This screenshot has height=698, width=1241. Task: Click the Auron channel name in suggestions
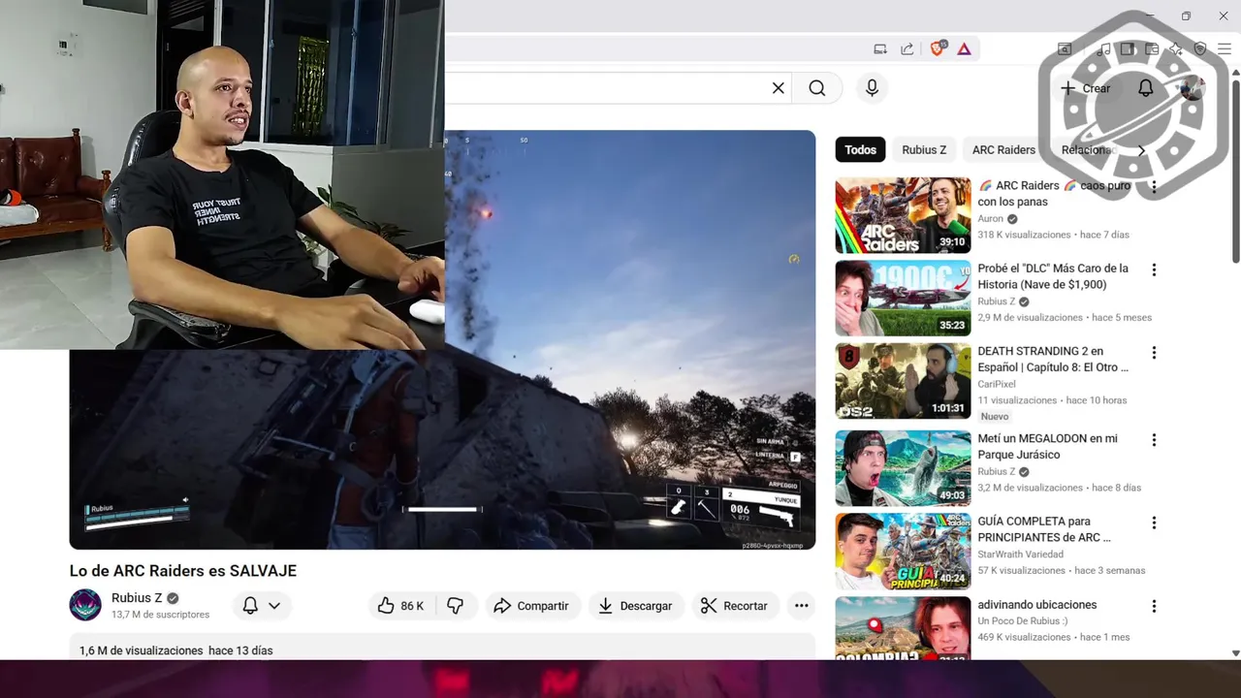[990, 219]
